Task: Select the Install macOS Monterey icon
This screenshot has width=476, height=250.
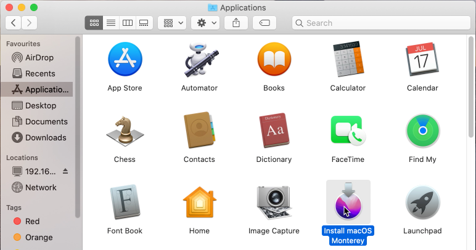Action: (x=348, y=202)
